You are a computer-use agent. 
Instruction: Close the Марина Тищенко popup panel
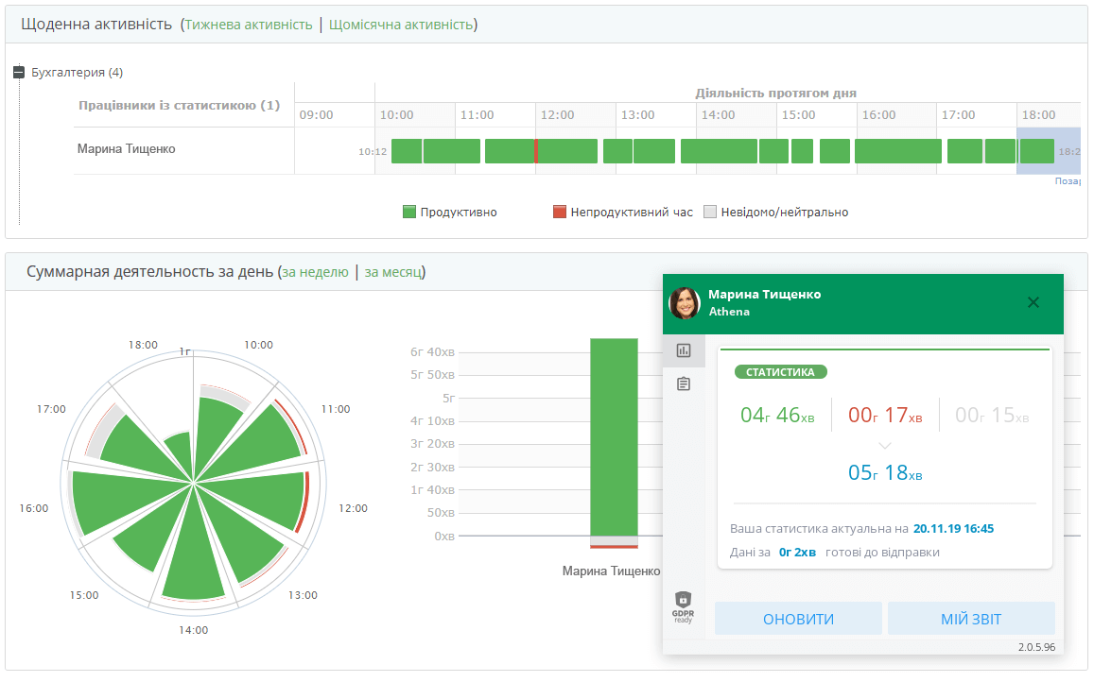coord(1033,302)
